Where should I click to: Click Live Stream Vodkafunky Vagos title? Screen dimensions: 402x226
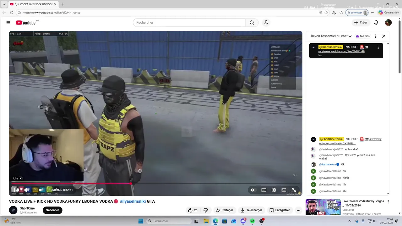pyautogui.click(x=363, y=203)
